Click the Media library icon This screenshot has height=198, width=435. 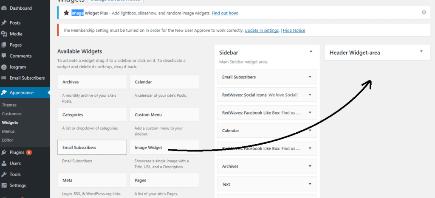(x=4, y=34)
